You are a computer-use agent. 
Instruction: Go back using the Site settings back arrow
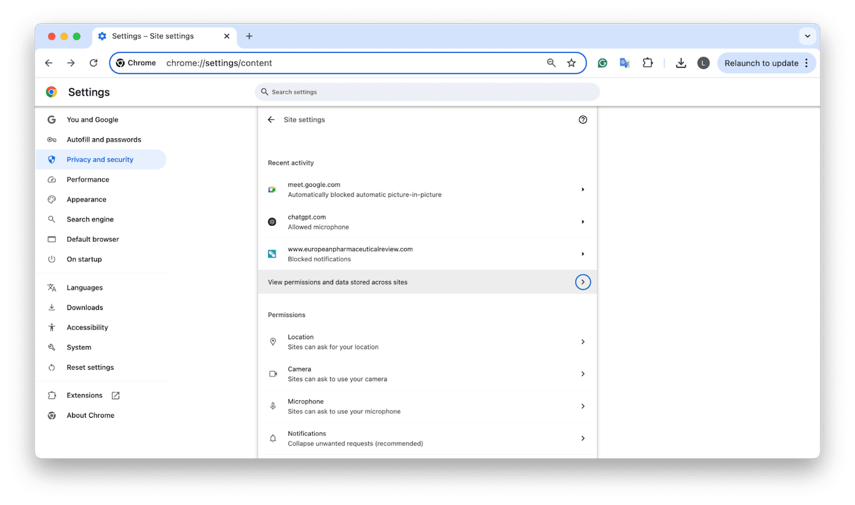point(271,119)
